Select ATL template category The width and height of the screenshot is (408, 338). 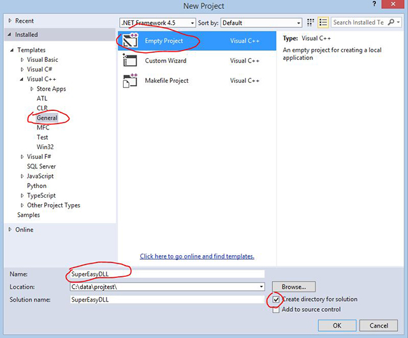42,98
